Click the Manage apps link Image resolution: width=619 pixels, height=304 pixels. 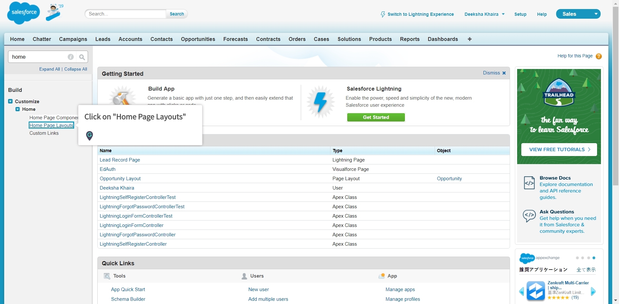[400, 289]
